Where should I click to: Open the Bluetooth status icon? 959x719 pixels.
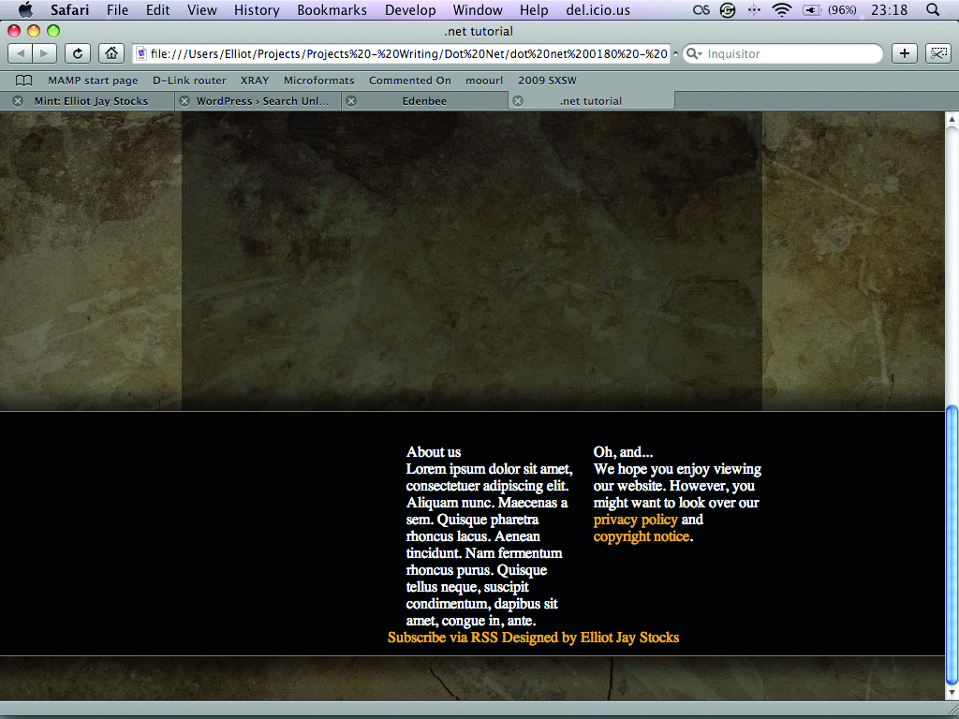pos(755,9)
